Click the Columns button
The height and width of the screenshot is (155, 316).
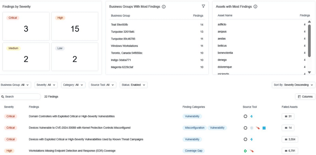pyautogui.click(x=305, y=97)
